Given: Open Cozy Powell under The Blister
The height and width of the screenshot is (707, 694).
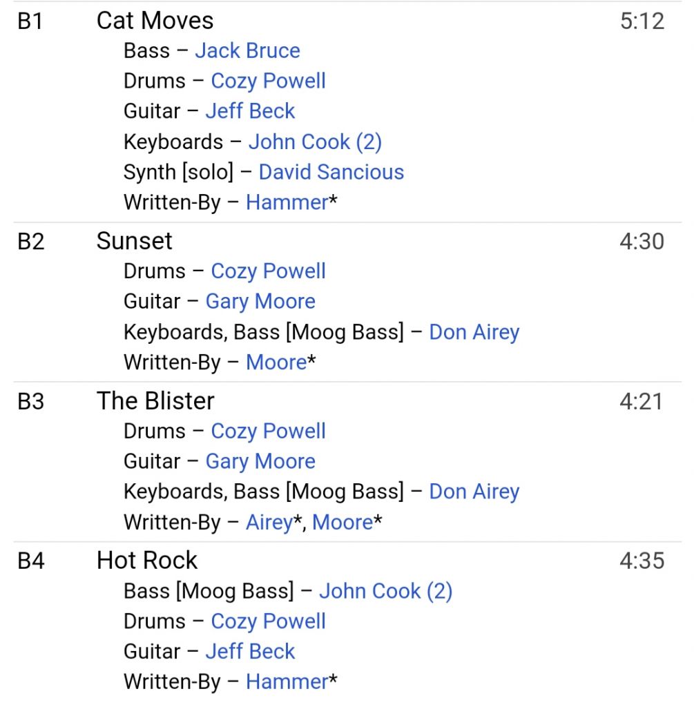Looking at the screenshot, I should tap(269, 432).
